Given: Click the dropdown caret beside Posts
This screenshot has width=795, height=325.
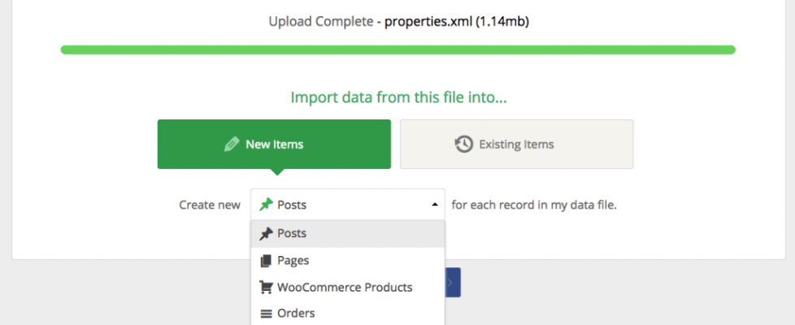Looking at the screenshot, I should click(x=435, y=205).
